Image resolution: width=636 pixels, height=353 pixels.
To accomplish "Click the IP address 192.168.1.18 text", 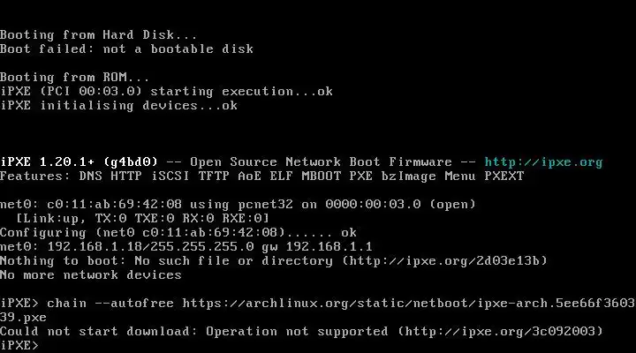I will pyautogui.click(x=95, y=246).
